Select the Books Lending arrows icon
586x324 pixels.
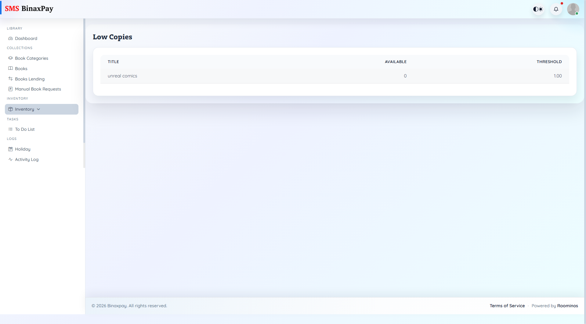coord(10,79)
